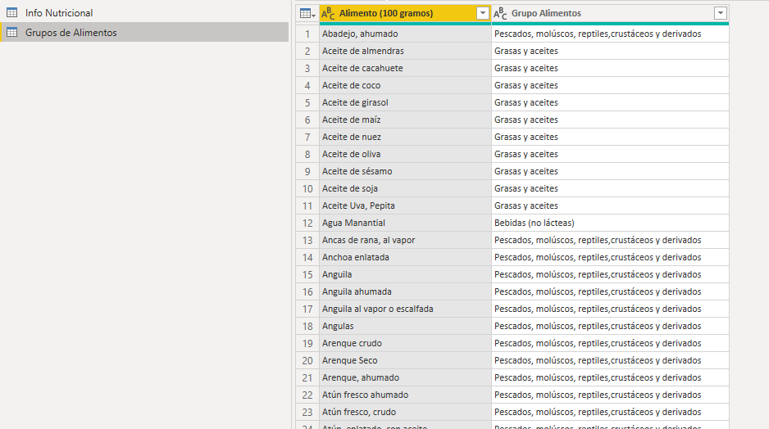Click the cell 'Atún fresco, crudo'
The height and width of the screenshot is (429, 769).
pos(405,412)
